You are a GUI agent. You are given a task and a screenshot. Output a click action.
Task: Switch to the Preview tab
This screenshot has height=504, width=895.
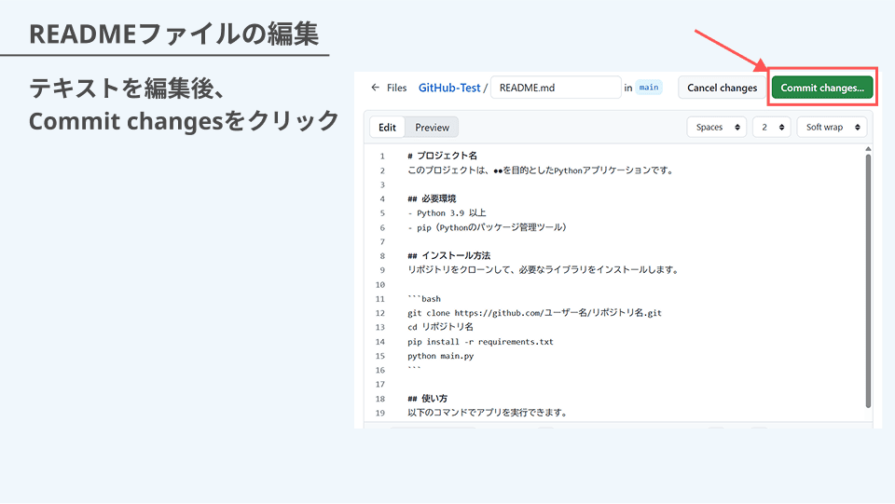pos(432,127)
